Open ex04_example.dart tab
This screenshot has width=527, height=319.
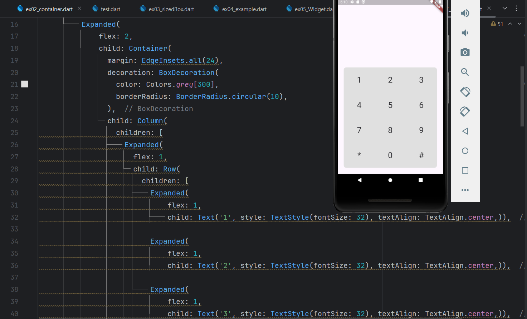240,9
